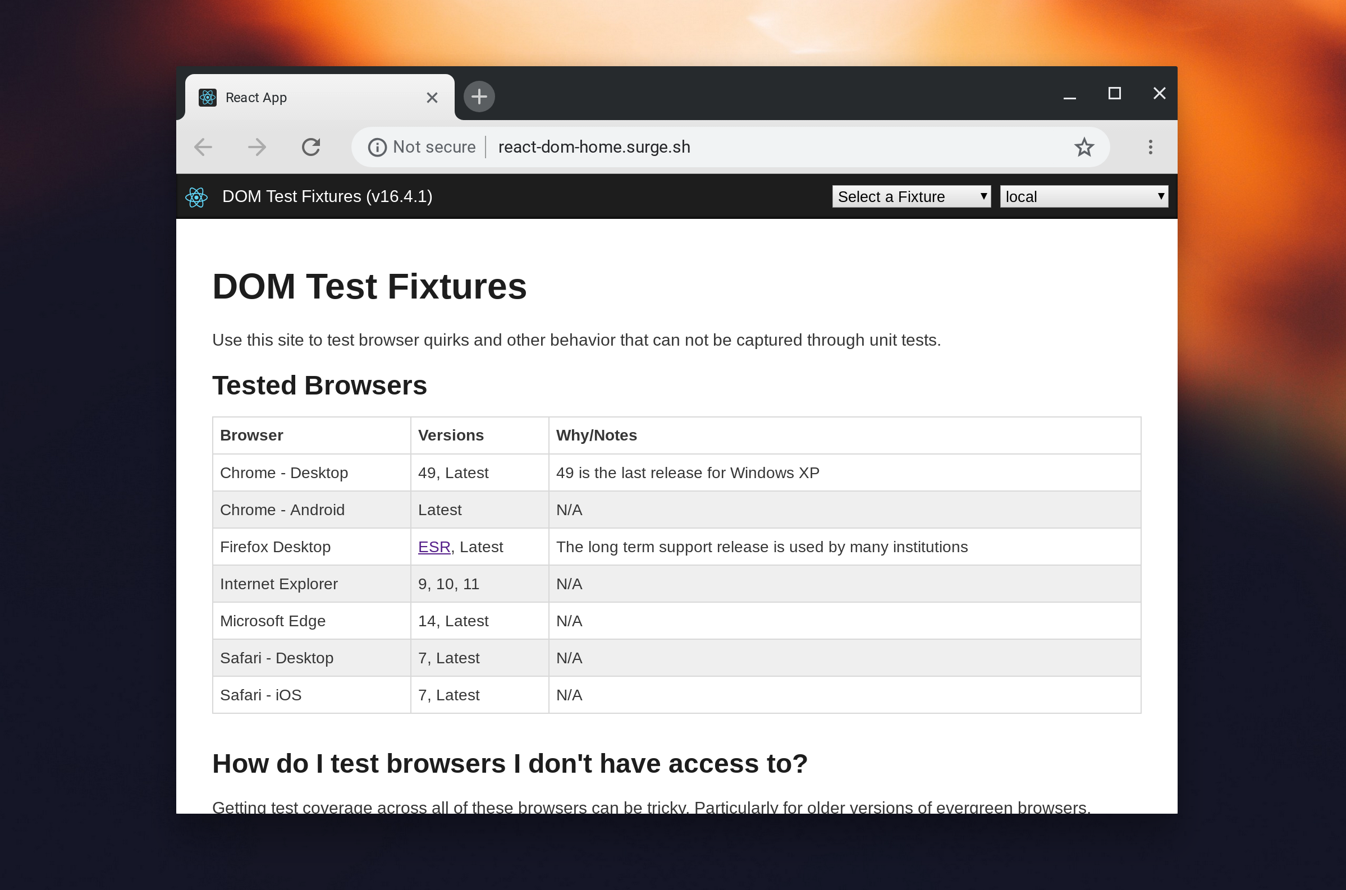Click the browser forward arrow
Screen dimensions: 1346x890
(x=257, y=147)
